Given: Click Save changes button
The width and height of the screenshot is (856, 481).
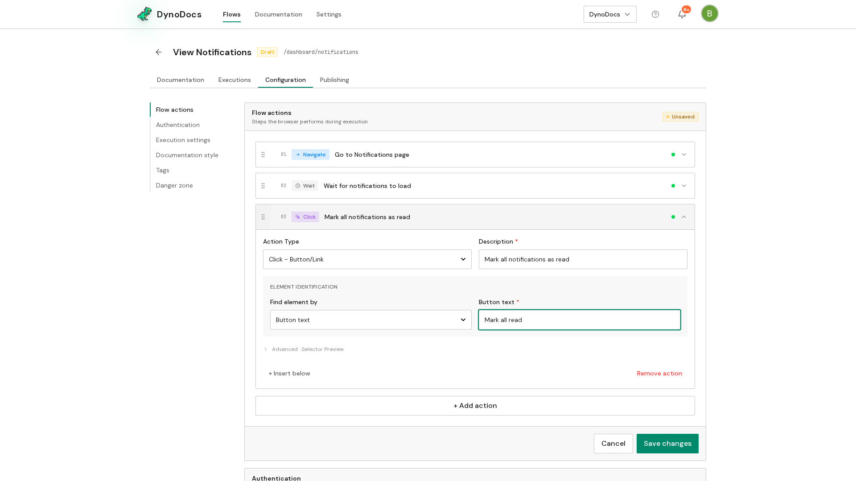Looking at the screenshot, I should 667,444.
